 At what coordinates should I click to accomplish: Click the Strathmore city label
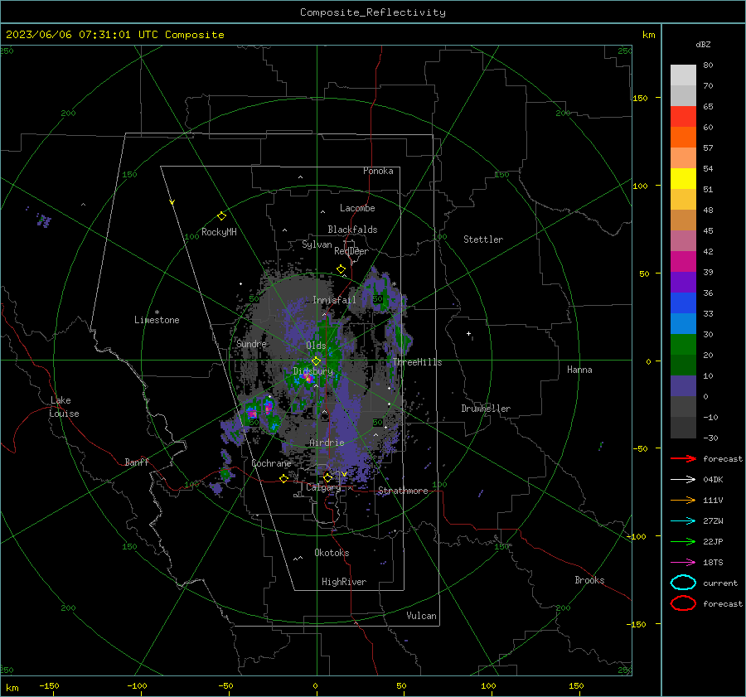[403, 491]
